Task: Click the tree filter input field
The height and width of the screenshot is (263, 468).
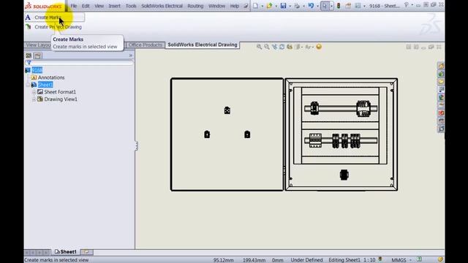Action: [79, 63]
